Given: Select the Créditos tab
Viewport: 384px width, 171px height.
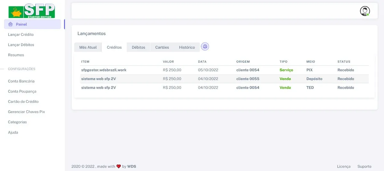Looking at the screenshot, I should coord(114,47).
